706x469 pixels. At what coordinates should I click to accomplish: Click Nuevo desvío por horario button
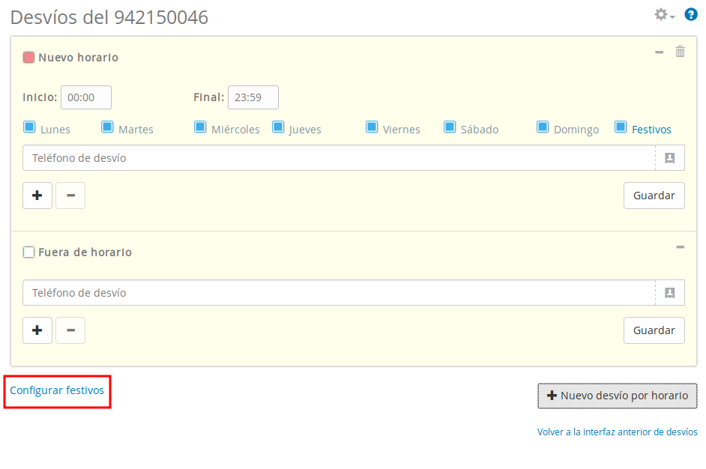click(617, 396)
